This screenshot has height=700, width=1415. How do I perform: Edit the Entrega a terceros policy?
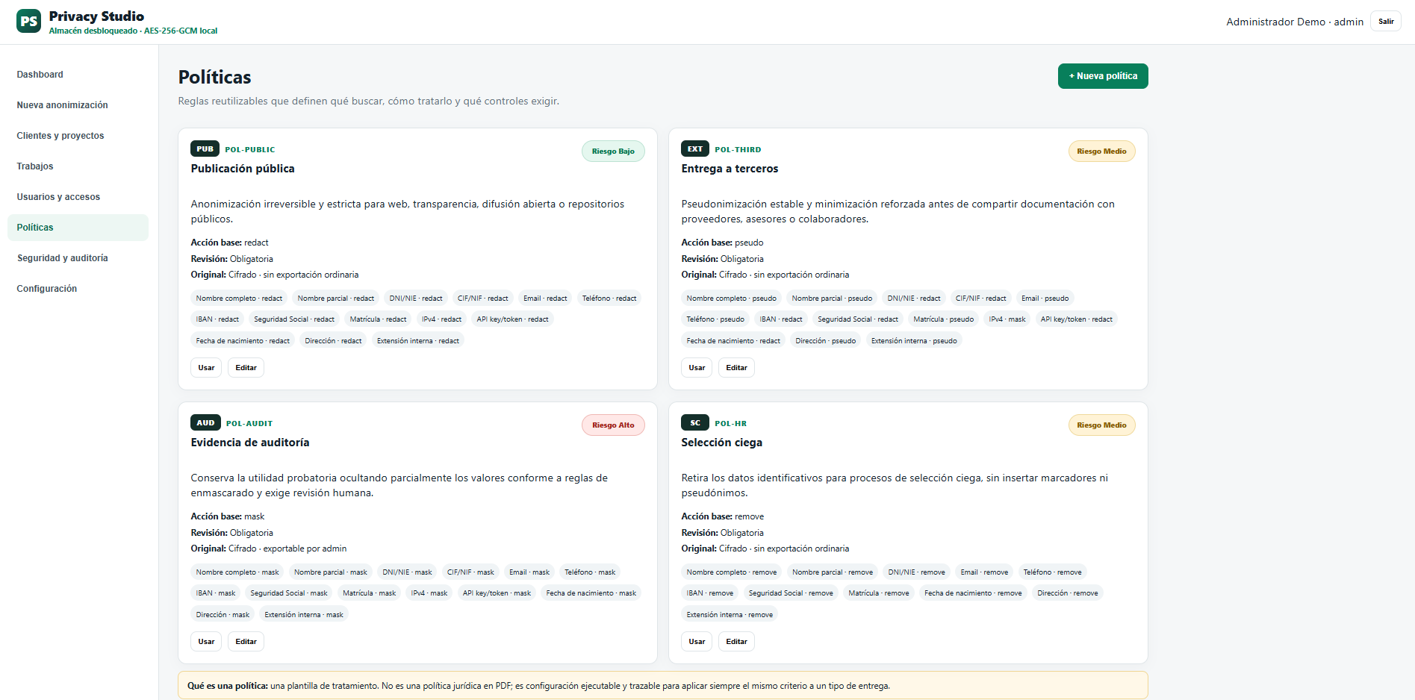pyautogui.click(x=736, y=368)
